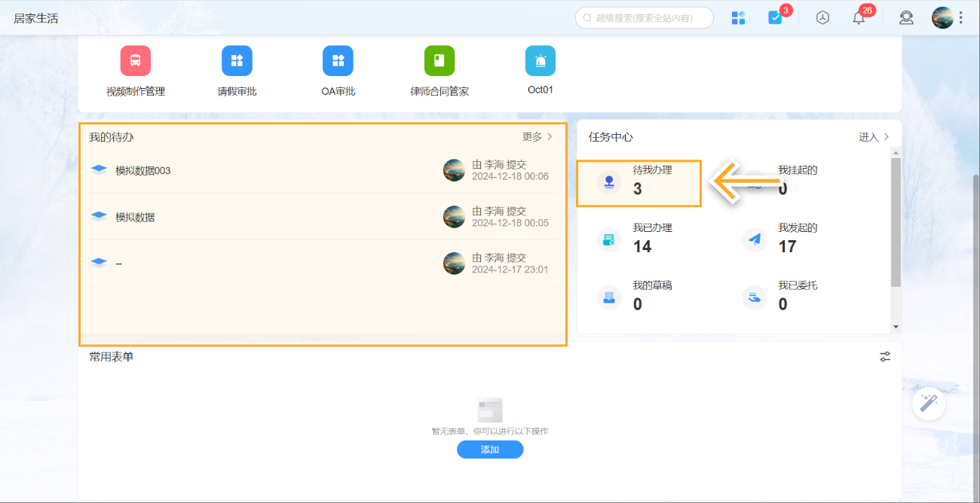Open the 视频制作管理 app icon

tap(136, 61)
